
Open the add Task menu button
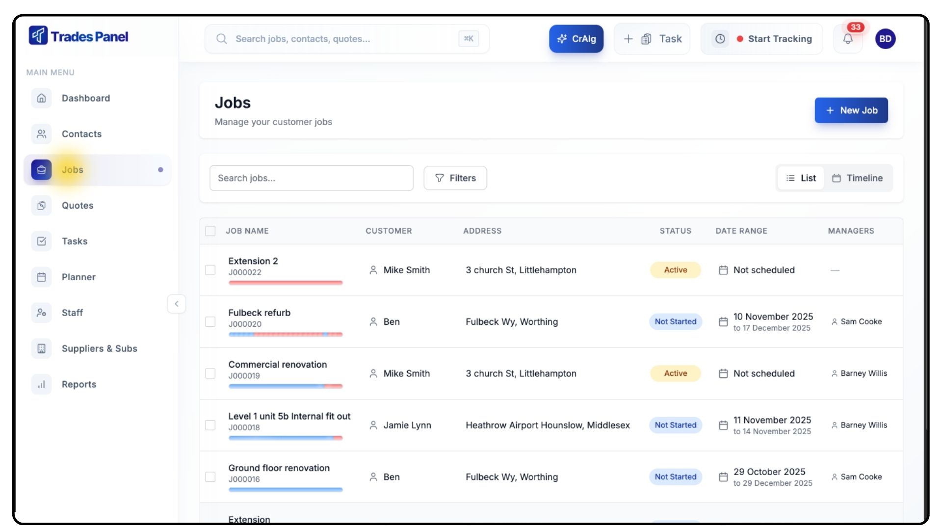click(652, 39)
